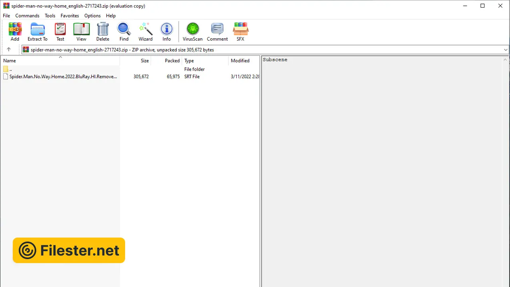Open the Commands menu
The height and width of the screenshot is (287, 510).
pyautogui.click(x=27, y=16)
